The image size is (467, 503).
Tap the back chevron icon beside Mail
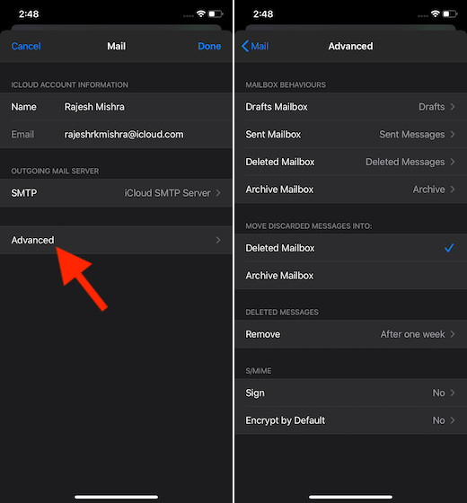245,46
